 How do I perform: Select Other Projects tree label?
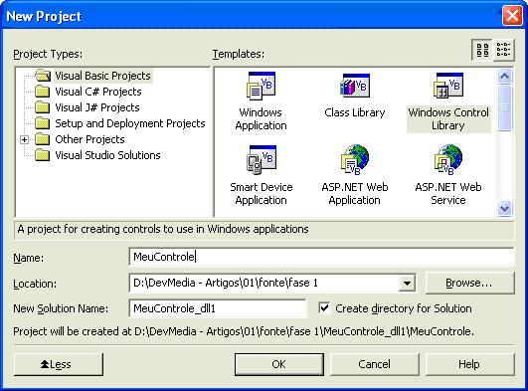(x=89, y=139)
